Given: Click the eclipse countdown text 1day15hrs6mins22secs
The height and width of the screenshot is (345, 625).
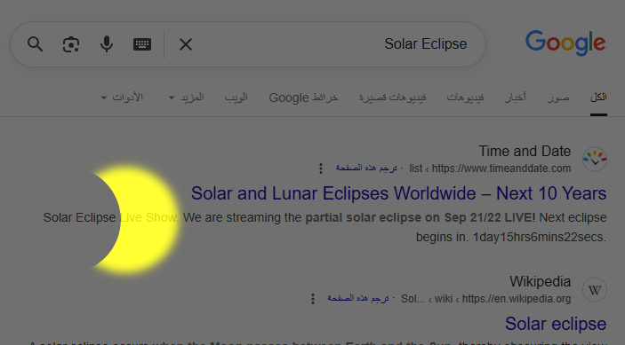Looking at the screenshot, I should click(540, 238).
